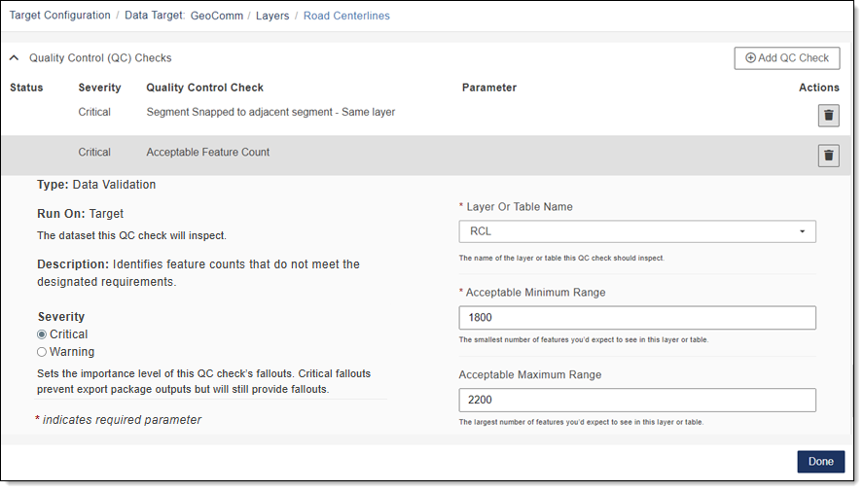Open the Layer Or Table Name dropdown

[636, 231]
